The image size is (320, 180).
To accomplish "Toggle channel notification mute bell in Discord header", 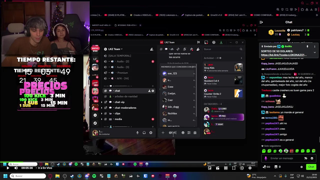I will [x=185, y=49].
